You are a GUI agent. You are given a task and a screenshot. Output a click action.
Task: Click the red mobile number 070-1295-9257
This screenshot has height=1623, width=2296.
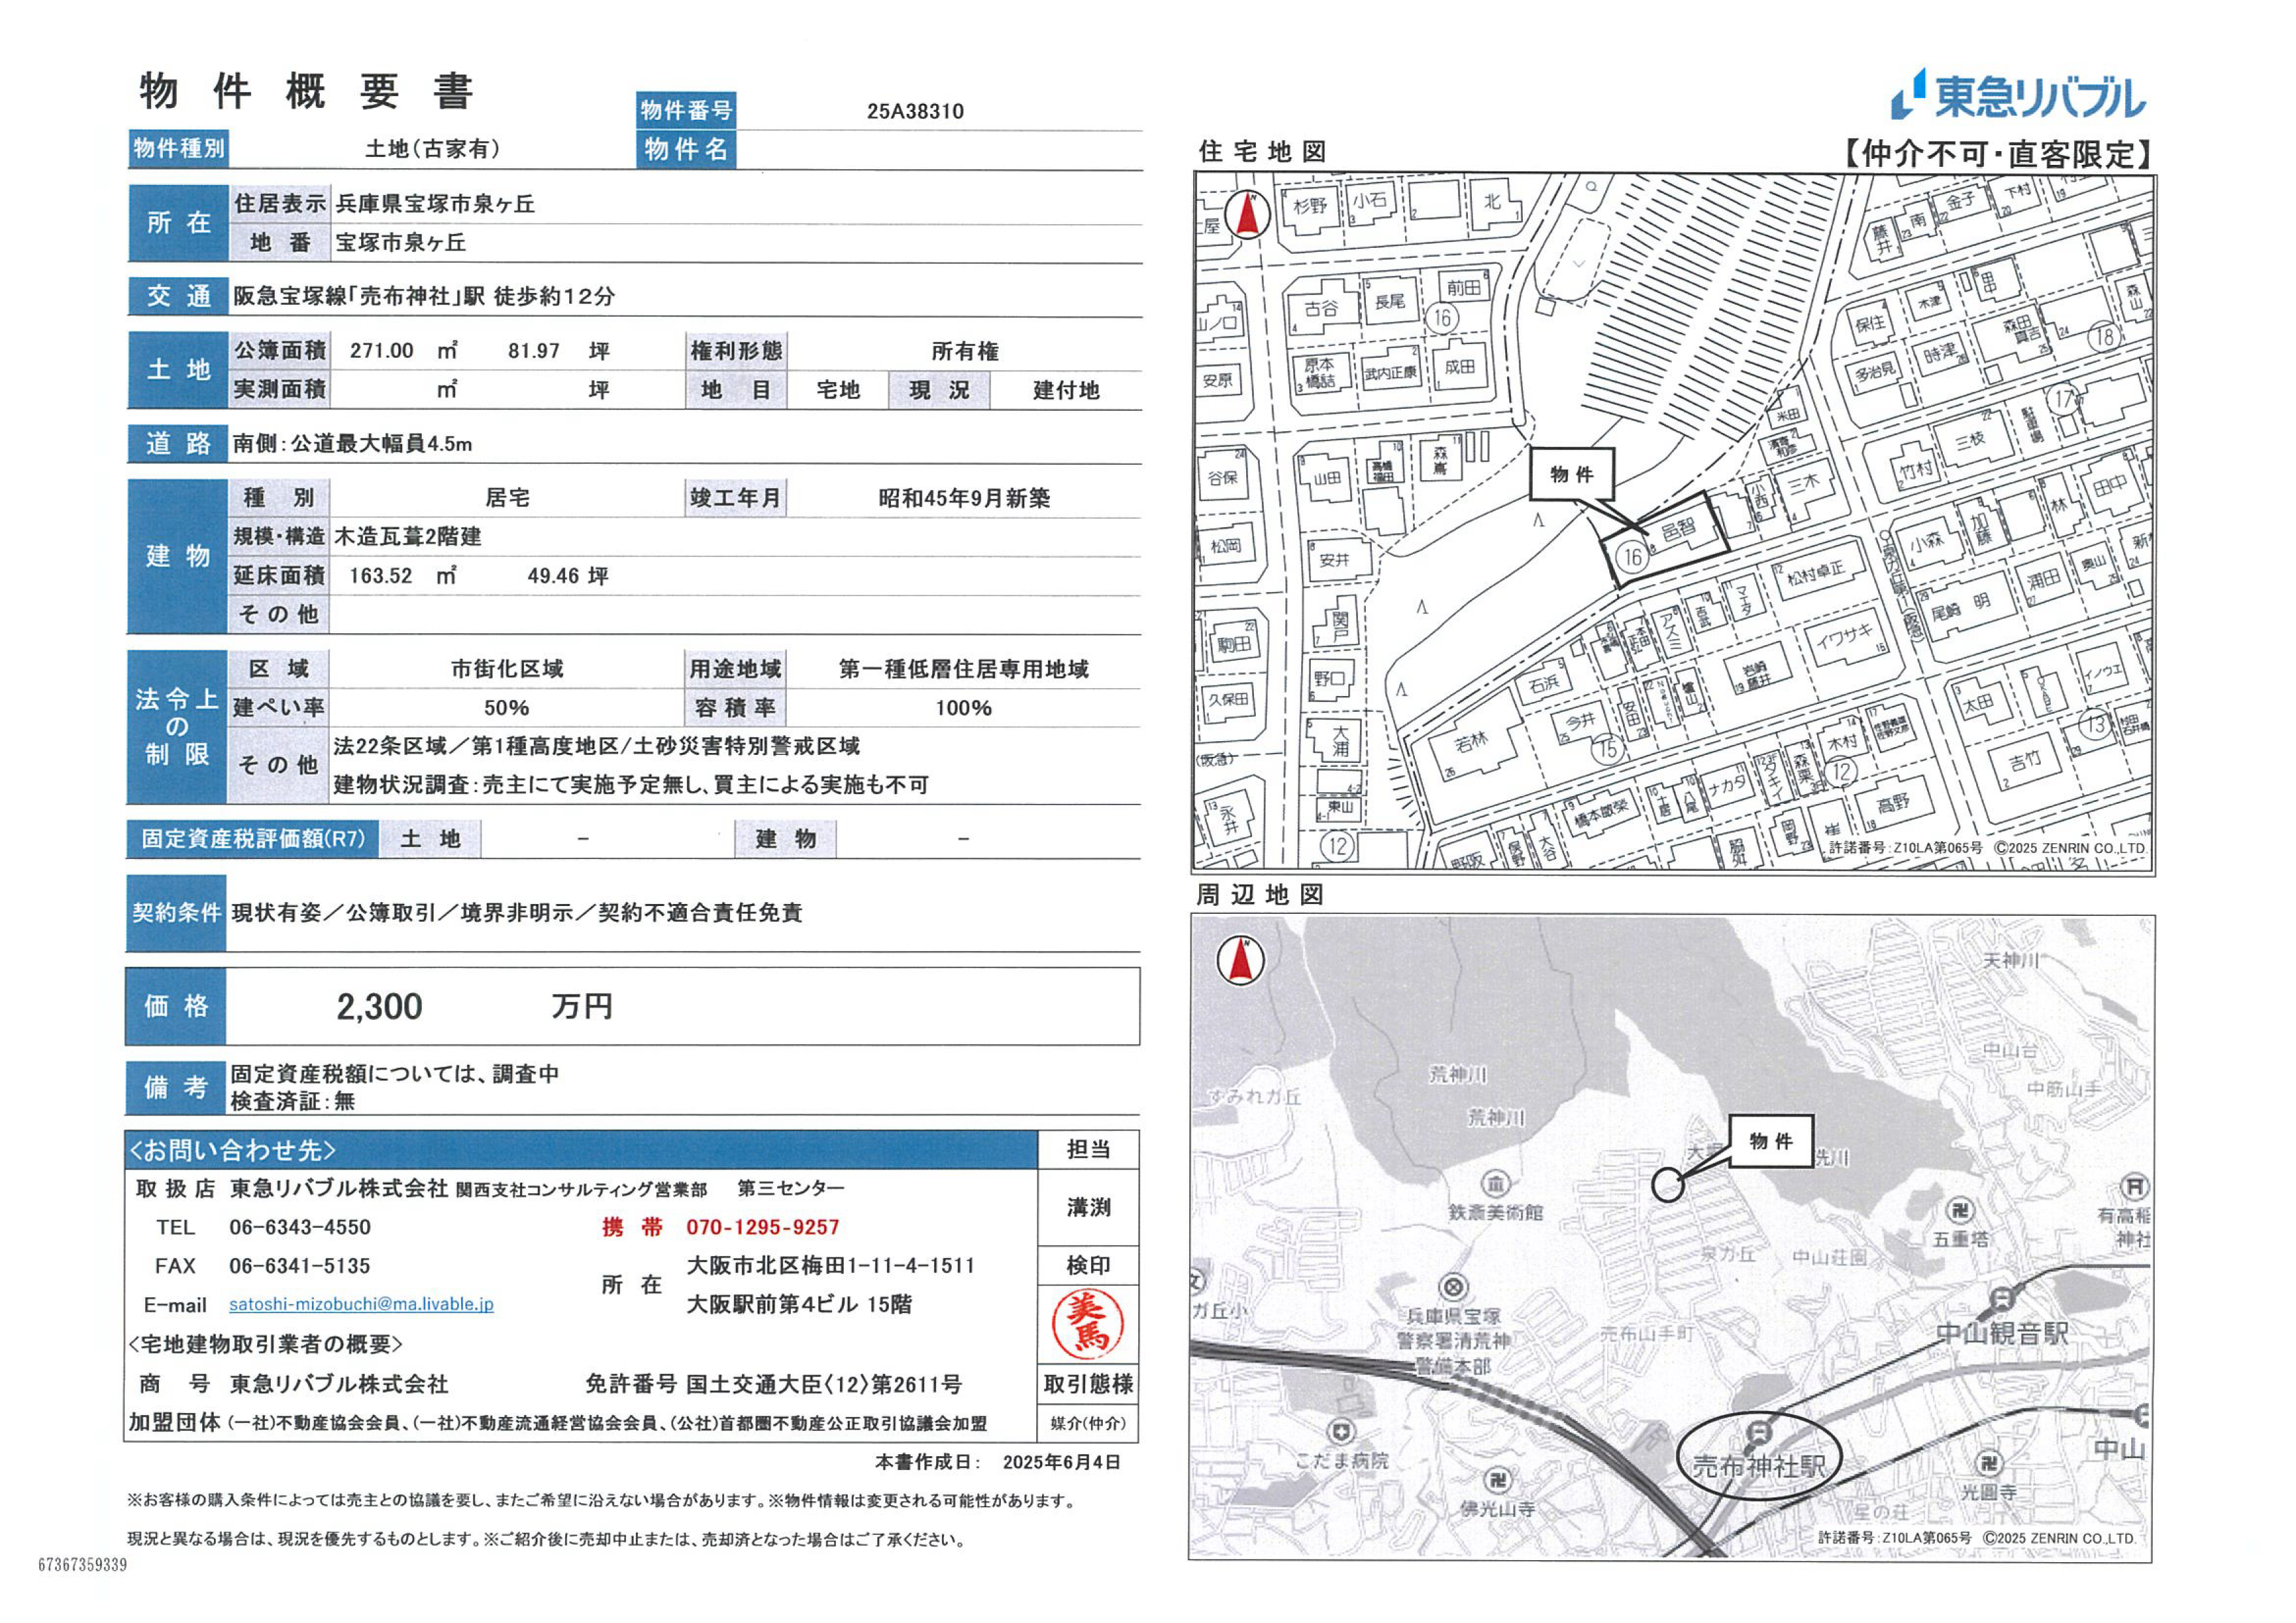(762, 1227)
